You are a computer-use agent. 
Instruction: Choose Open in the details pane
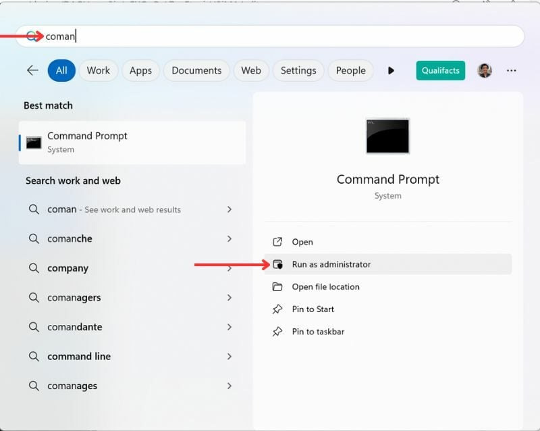point(387,242)
